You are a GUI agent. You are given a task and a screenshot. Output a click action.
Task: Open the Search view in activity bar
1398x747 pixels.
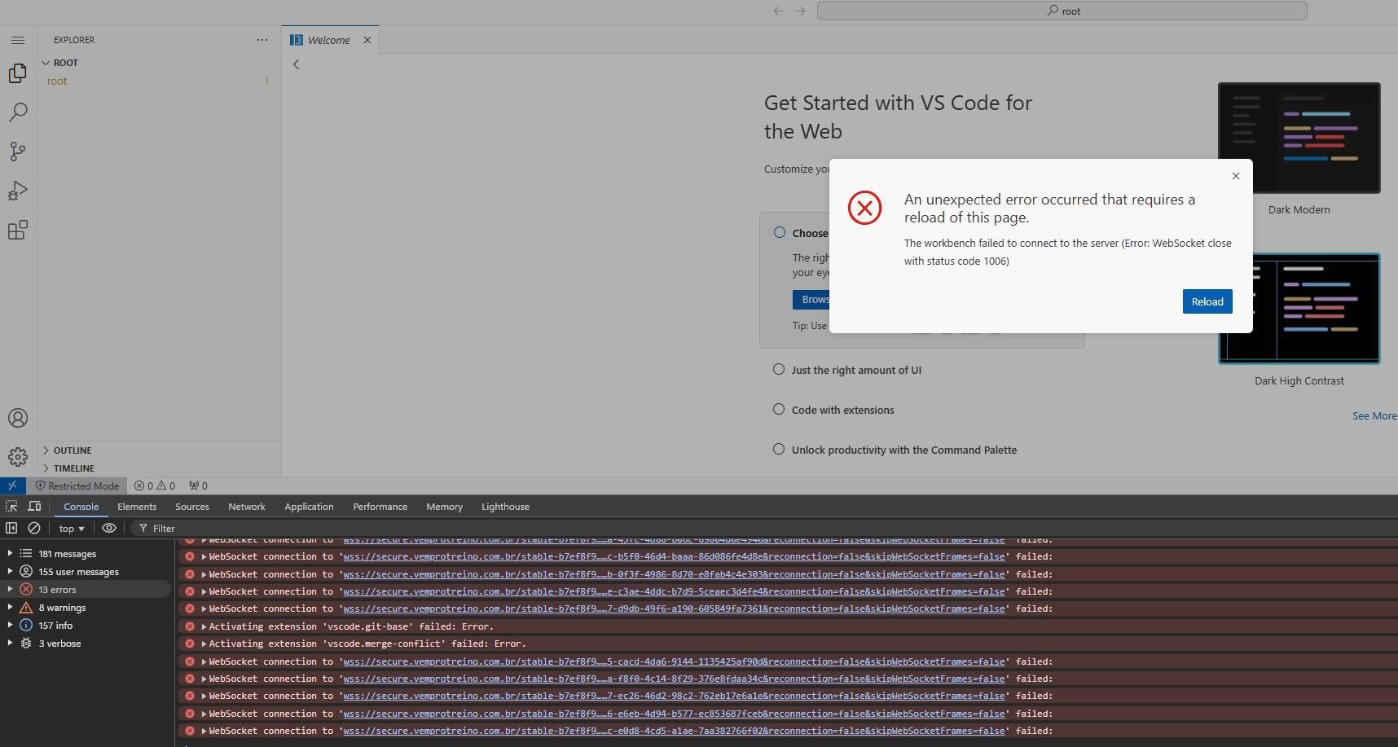click(18, 112)
